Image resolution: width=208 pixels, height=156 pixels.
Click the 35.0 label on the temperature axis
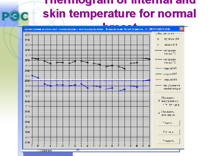point(27,60)
